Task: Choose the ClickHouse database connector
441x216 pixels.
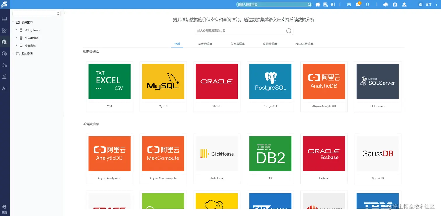Action: (x=217, y=153)
